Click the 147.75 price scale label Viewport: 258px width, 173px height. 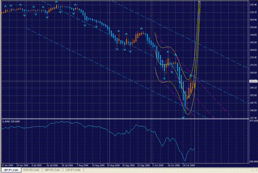[x=253, y=103]
